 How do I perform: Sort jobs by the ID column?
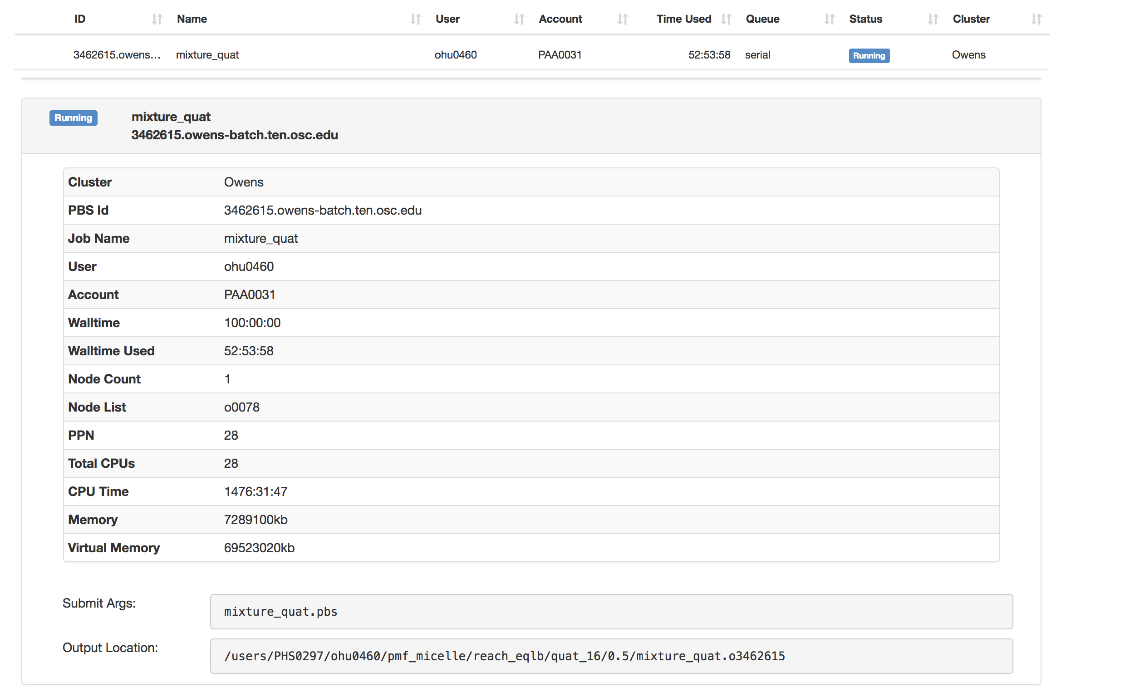[x=157, y=19]
